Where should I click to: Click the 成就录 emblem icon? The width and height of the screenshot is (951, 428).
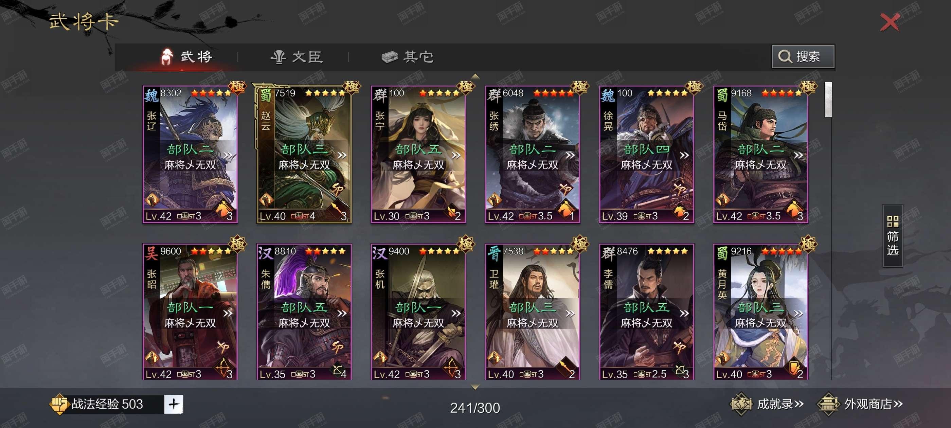(x=741, y=404)
